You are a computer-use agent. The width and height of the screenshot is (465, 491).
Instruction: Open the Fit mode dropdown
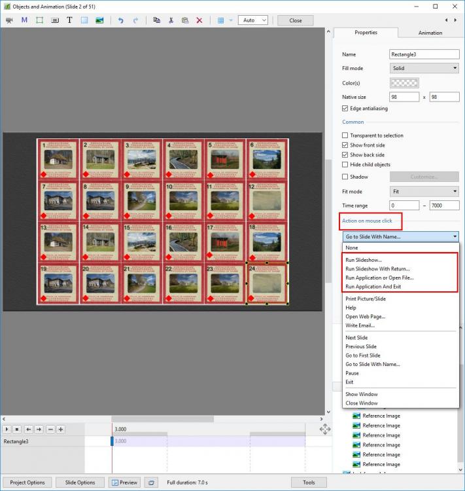(424, 191)
